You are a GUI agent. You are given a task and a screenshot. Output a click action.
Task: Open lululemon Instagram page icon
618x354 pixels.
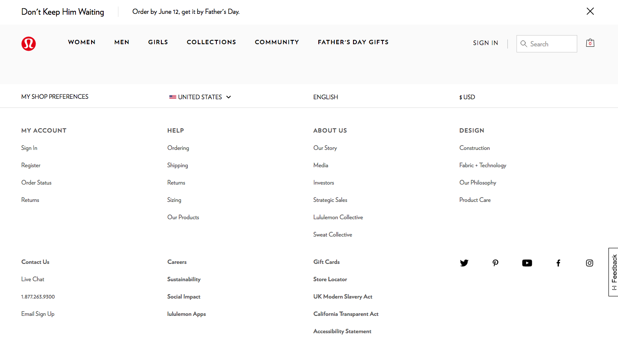tap(589, 263)
